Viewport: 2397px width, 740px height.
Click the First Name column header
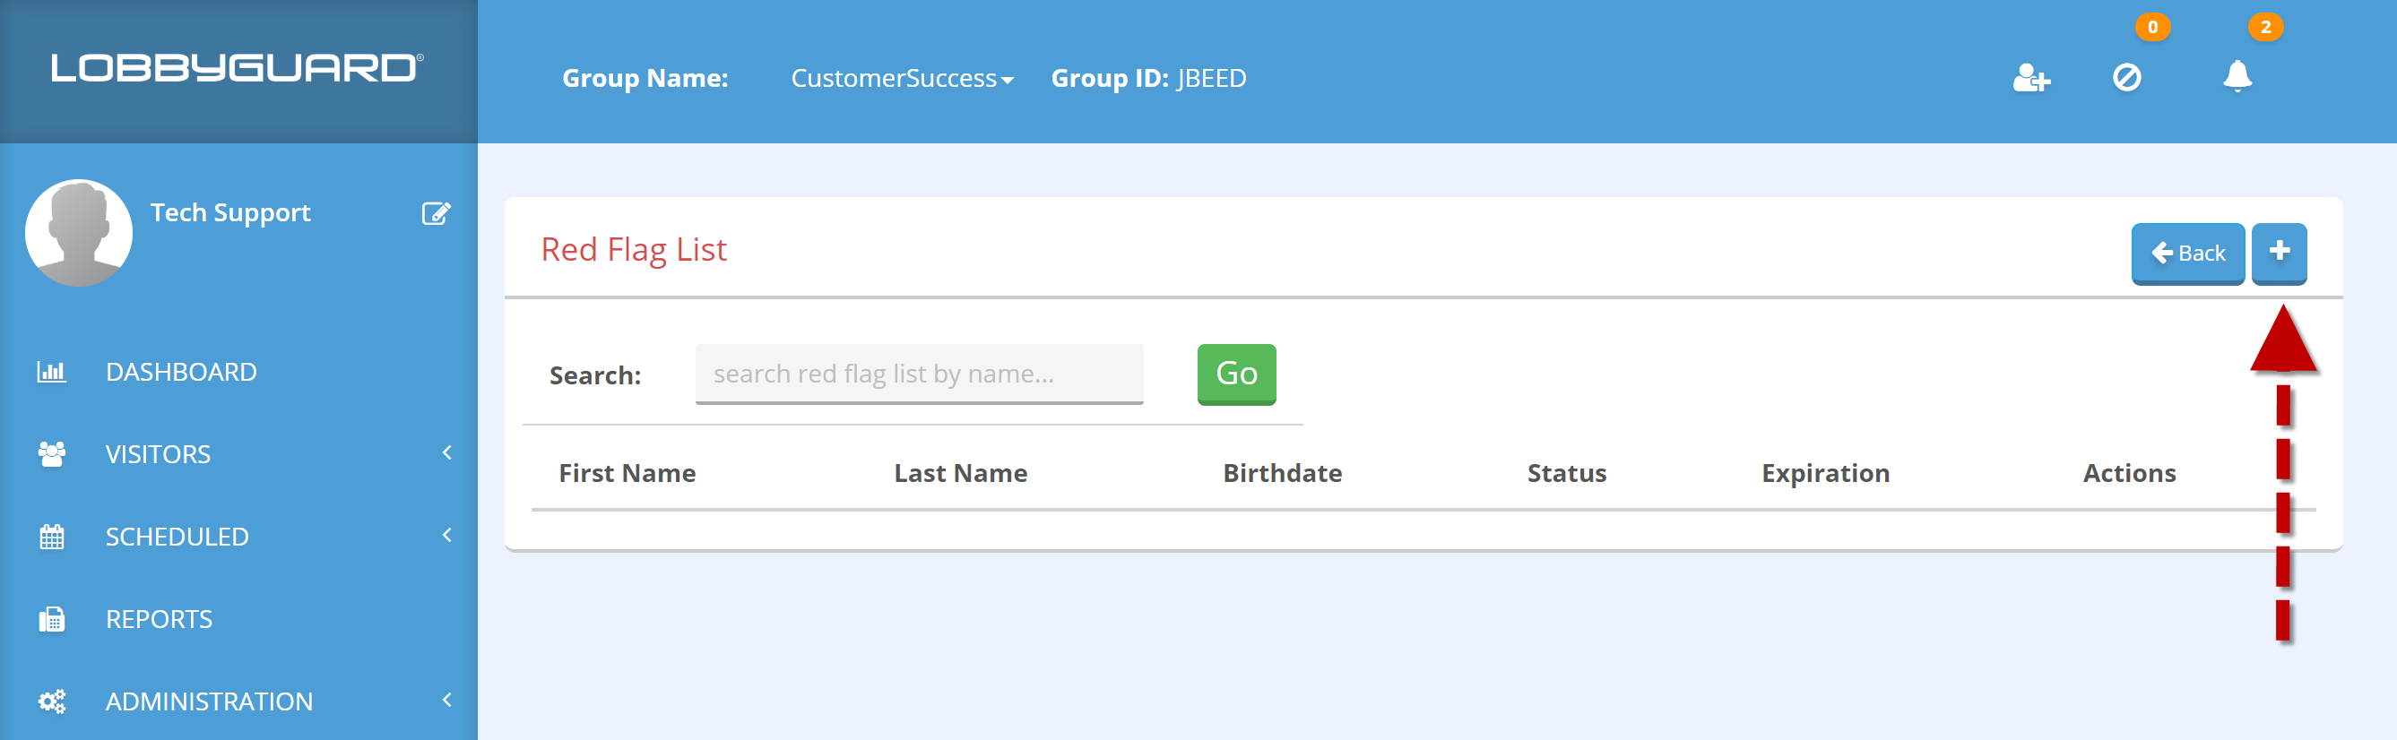click(x=627, y=473)
